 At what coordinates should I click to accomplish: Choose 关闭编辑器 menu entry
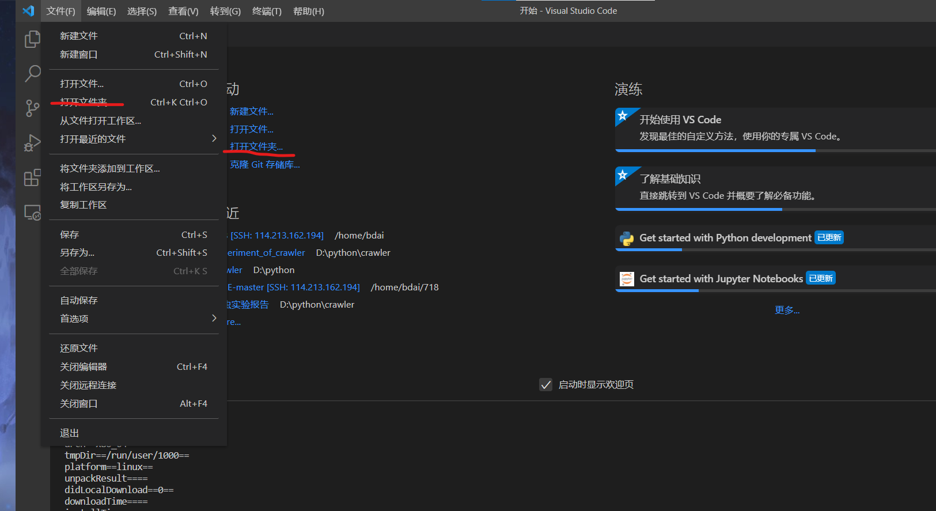pyautogui.click(x=134, y=366)
